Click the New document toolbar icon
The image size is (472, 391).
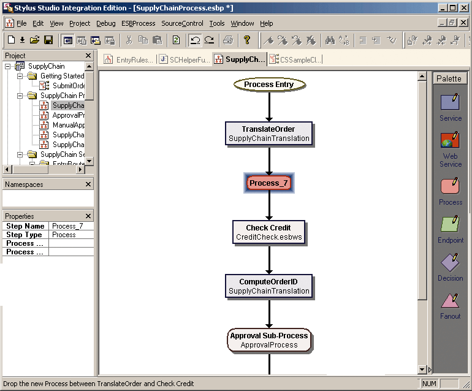pos(11,40)
